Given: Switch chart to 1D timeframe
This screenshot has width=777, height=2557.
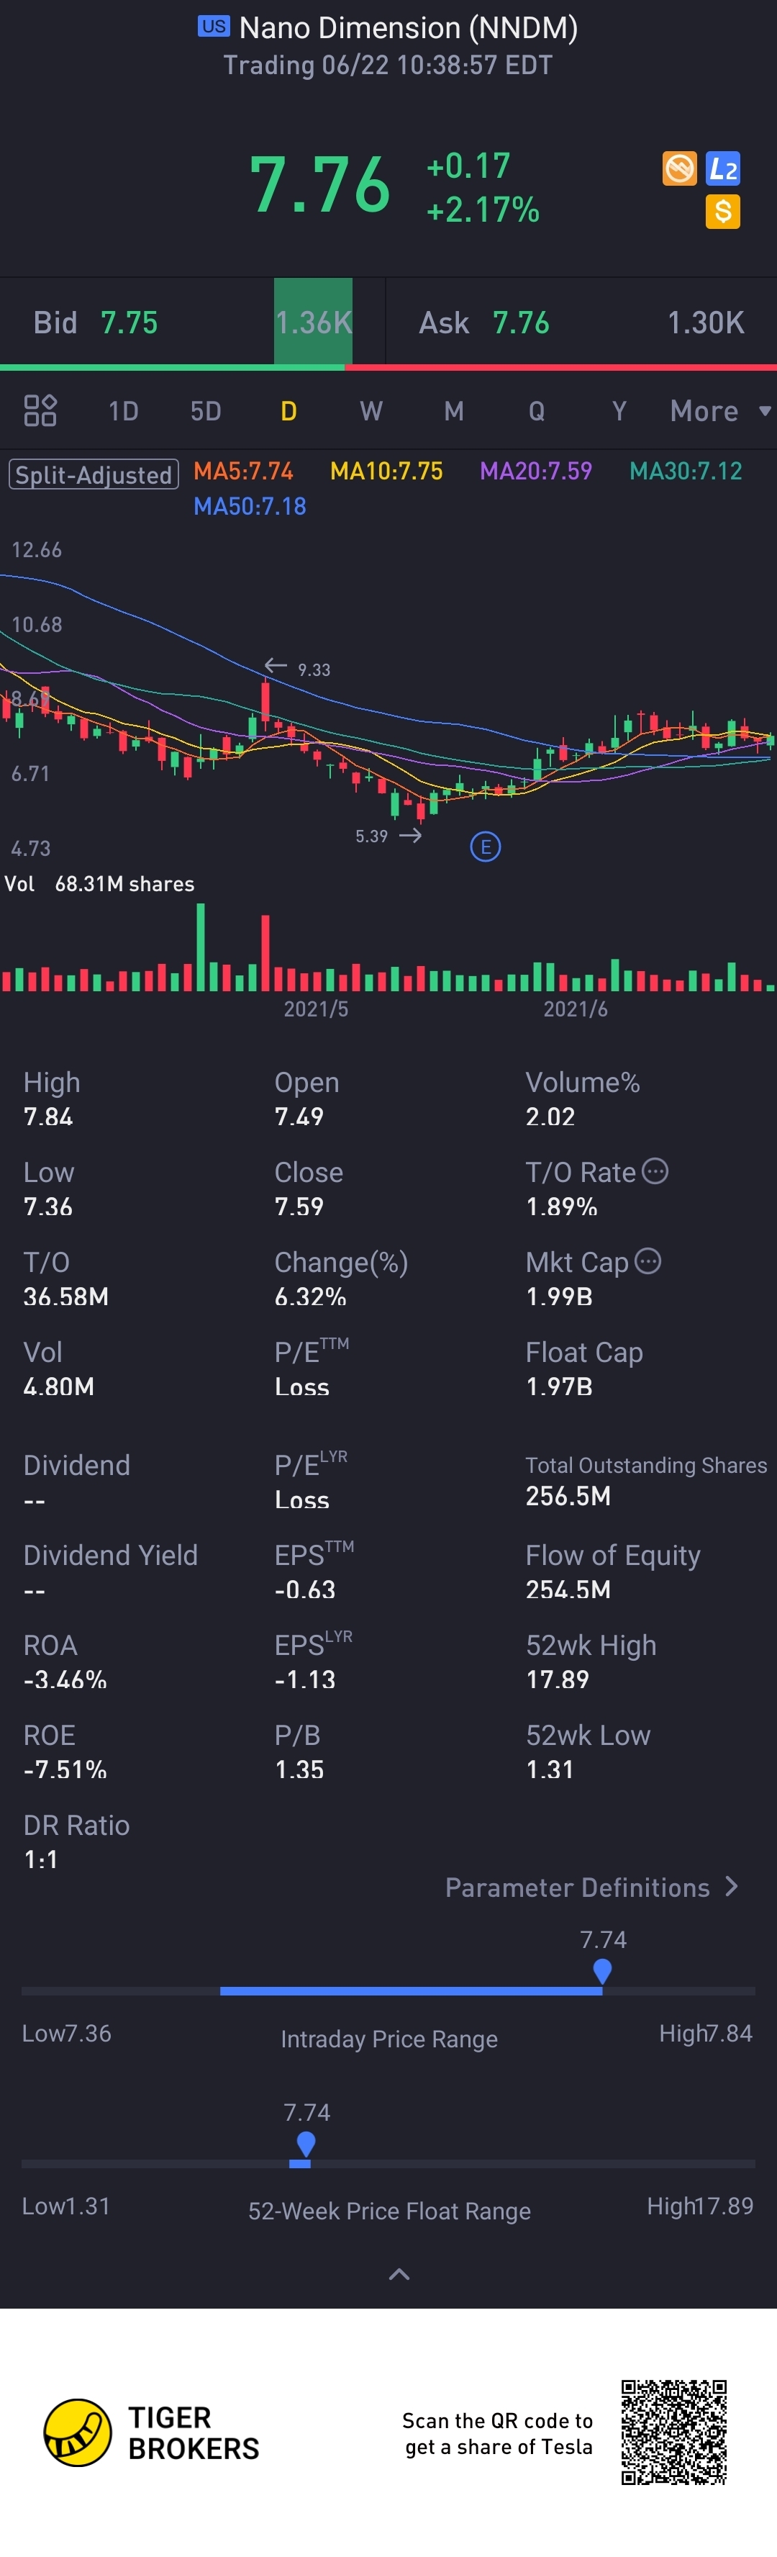Looking at the screenshot, I should point(123,411).
